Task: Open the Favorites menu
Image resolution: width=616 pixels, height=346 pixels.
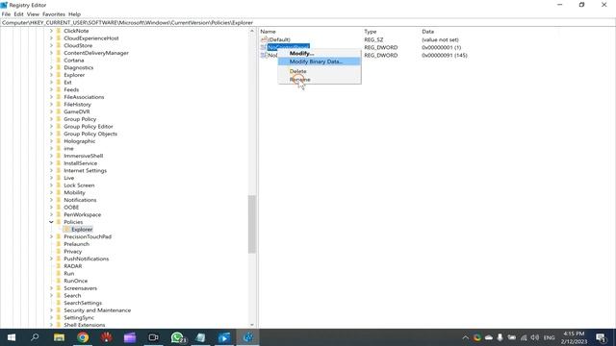Action: pos(54,14)
